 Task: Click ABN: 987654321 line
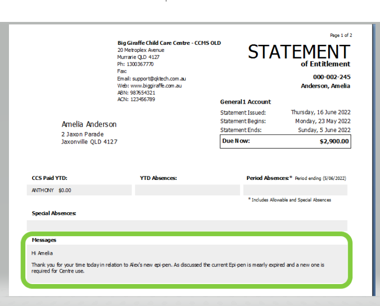(x=136, y=93)
